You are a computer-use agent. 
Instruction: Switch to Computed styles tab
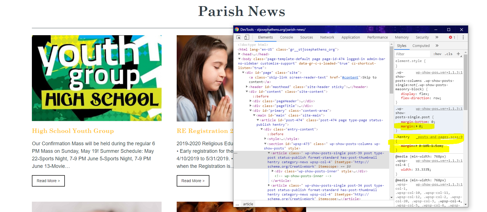(421, 46)
